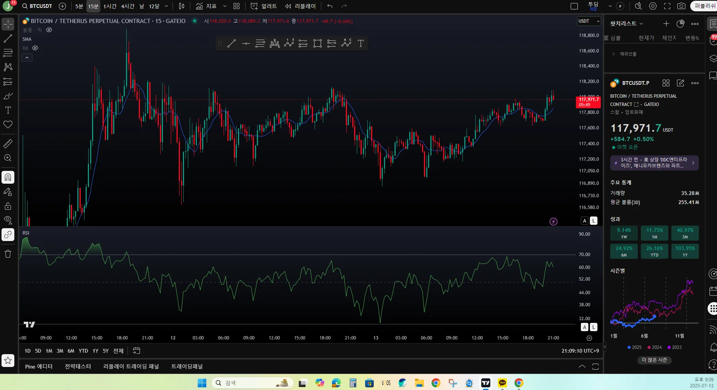Open the indicators (지표) menu
The height and width of the screenshot is (390, 717).
206,6
